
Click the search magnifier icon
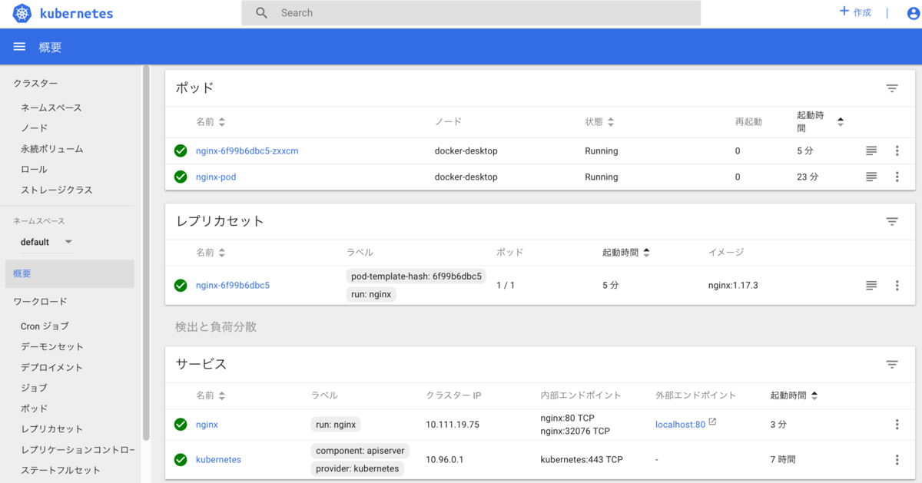262,13
